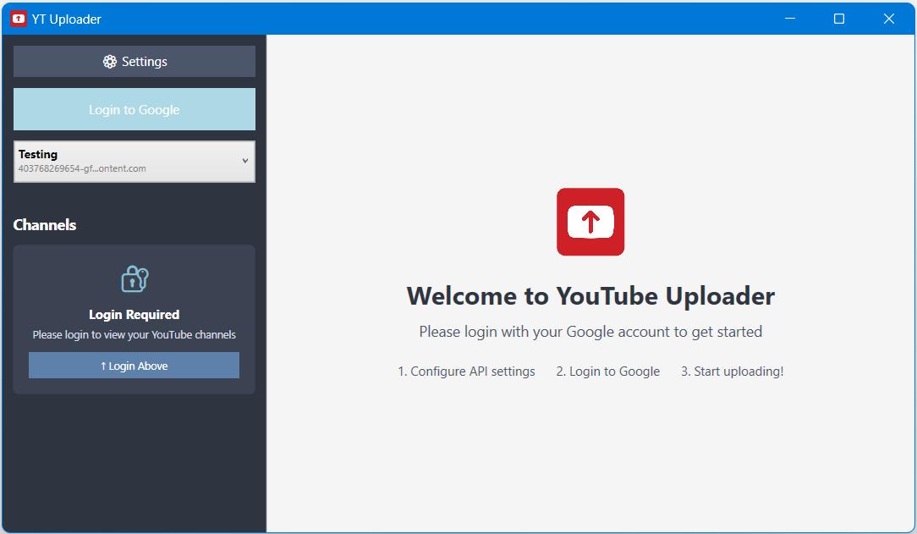Image resolution: width=917 pixels, height=534 pixels.
Task: Click 'Please login with your Google account' subtitle
Action: (x=590, y=332)
